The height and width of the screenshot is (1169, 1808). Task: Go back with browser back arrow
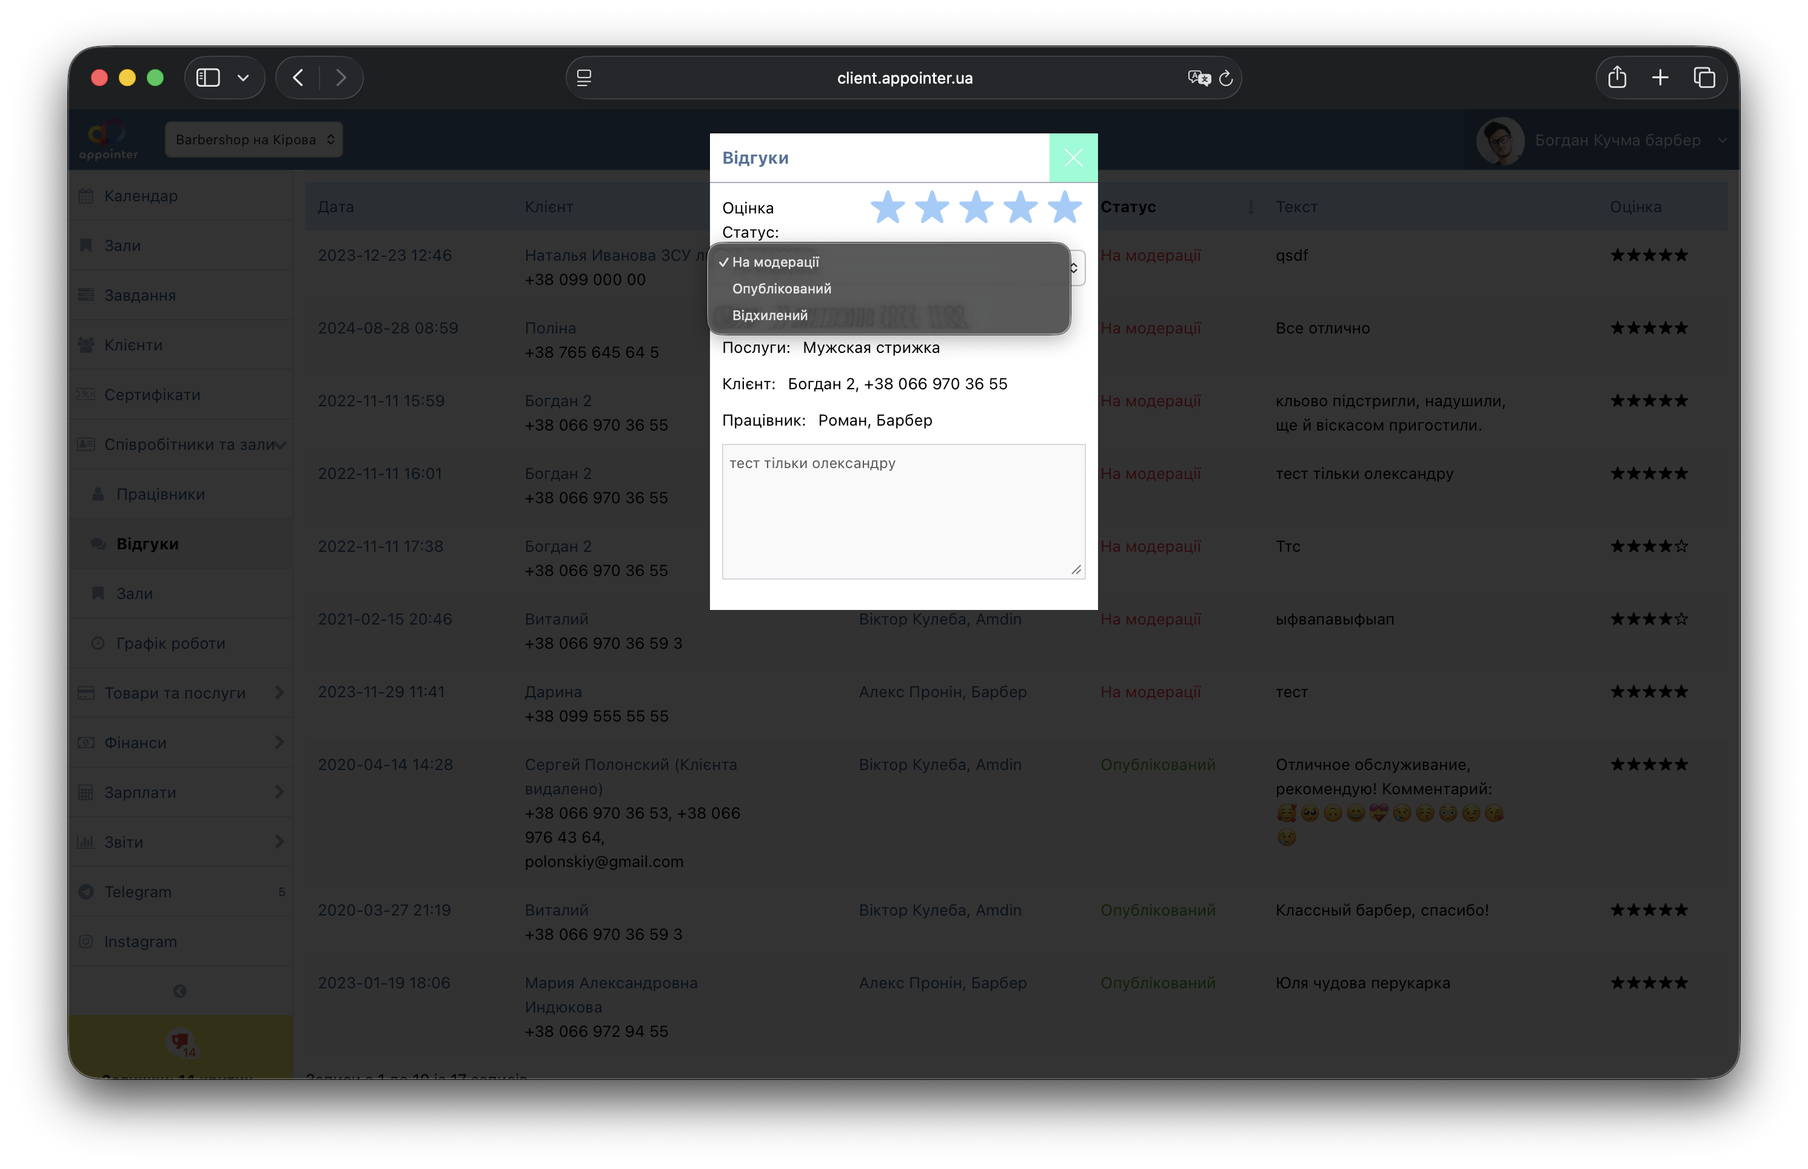point(298,78)
